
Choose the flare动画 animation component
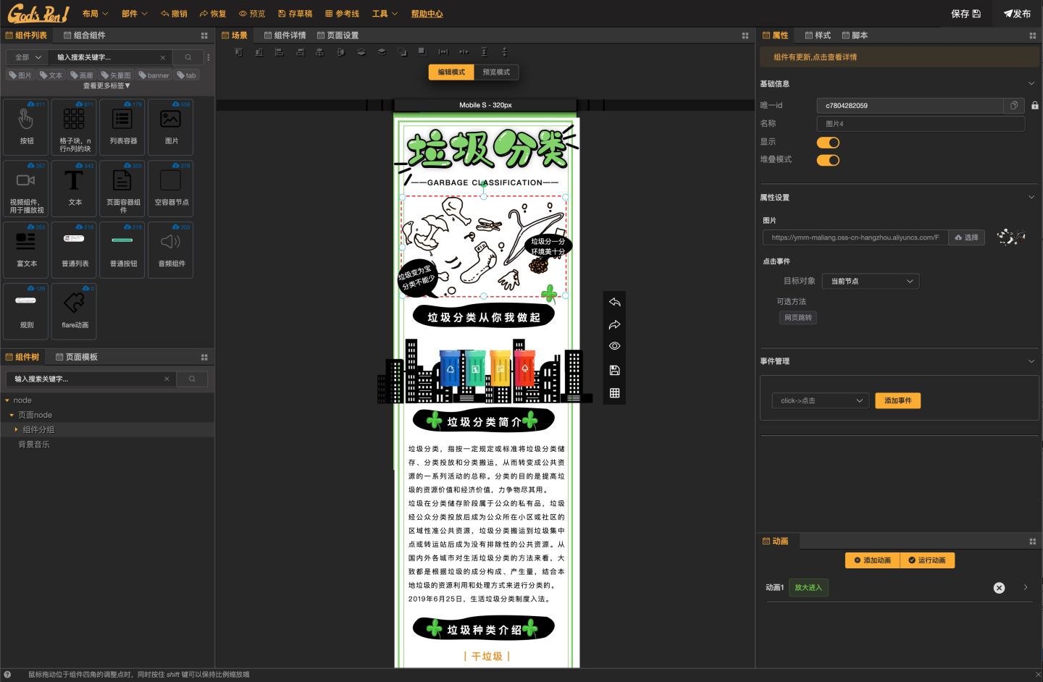73,311
